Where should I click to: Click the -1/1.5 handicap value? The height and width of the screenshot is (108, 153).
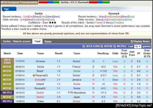103,93
